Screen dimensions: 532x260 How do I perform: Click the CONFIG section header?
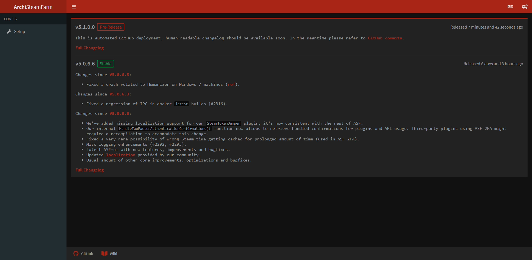[11, 19]
